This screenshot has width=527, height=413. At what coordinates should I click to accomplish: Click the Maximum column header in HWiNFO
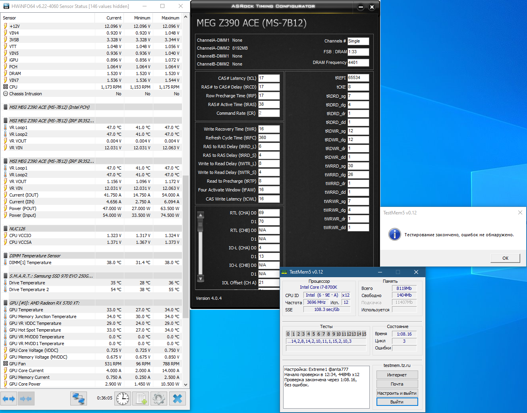pyautogui.click(x=167, y=18)
